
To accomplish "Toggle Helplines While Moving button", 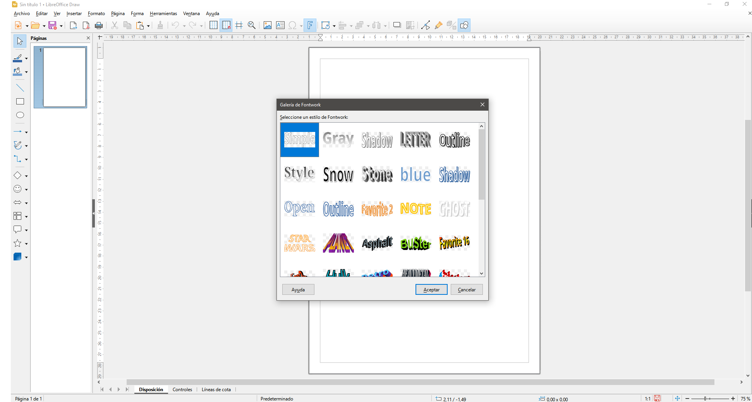I will [x=239, y=26].
